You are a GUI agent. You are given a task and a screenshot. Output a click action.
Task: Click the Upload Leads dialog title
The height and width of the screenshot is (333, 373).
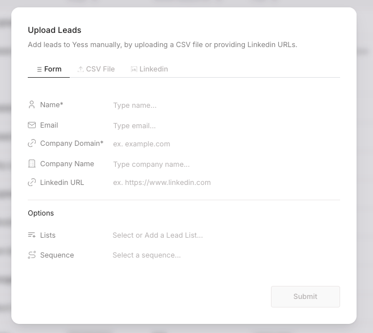point(54,30)
